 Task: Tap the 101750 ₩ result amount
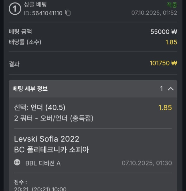coord(163,63)
